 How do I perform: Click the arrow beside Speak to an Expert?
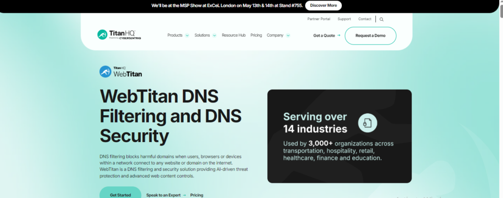point(184,195)
